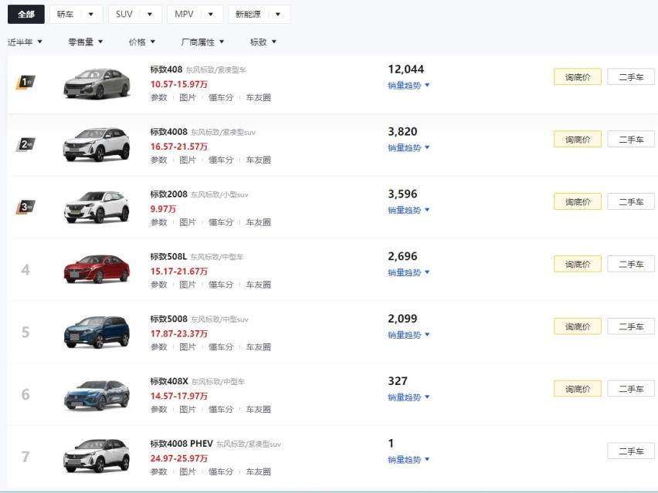Click 询底价 for 标致408

pos(578,76)
